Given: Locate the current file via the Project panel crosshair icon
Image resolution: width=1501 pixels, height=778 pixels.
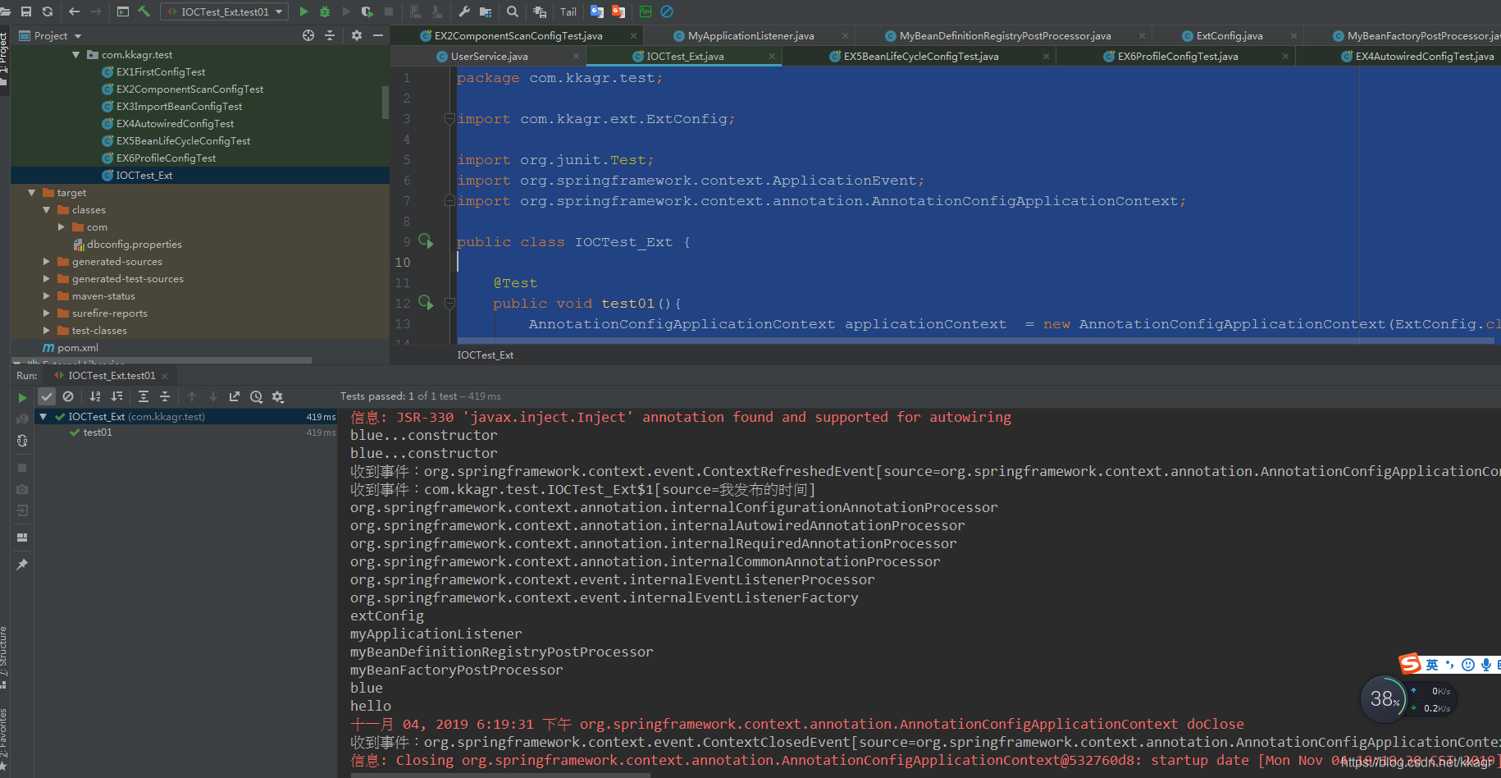Looking at the screenshot, I should pos(308,35).
